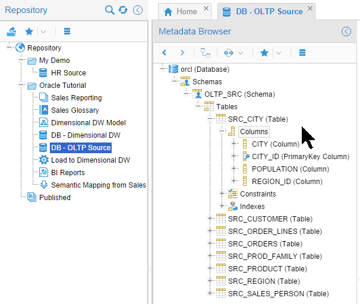360x304 pixels.
Task: Select DB - OLTP Source in tree
Action: pyautogui.click(x=81, y=147)
